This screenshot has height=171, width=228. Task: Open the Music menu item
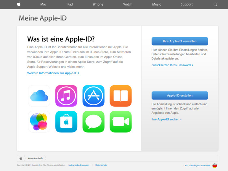[x=156, y=4]
